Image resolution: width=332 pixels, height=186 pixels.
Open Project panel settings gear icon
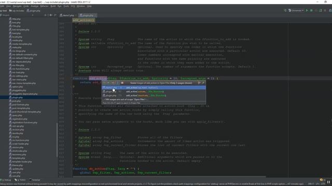[x=50, y=15]
